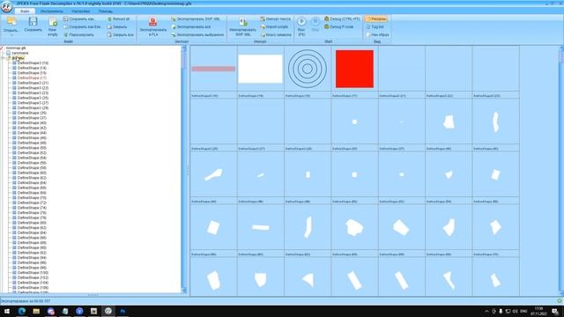
Task: Select DefineShape (14) in the tree
Action: pos(32,68)
